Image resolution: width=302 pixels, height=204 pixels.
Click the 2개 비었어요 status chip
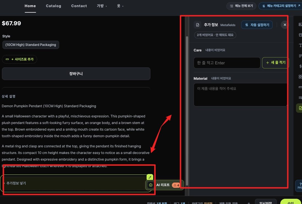click(x=215, y=35)
